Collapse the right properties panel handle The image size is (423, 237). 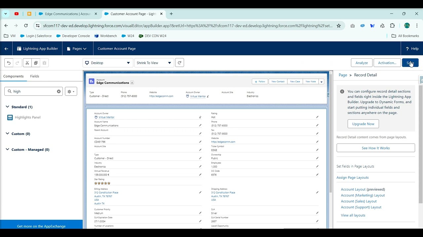(x=421, y=80)
